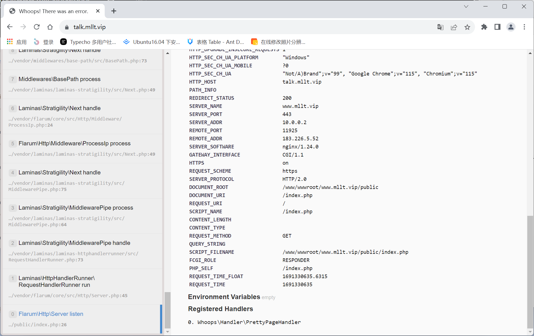View site security lock information
This screenshot has width=534, height=336.
[67, 27]
